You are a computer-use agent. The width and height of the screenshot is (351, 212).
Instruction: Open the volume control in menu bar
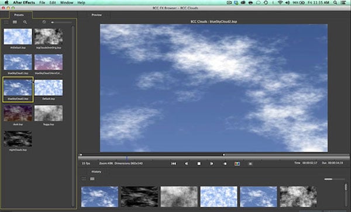click(287, 3)
